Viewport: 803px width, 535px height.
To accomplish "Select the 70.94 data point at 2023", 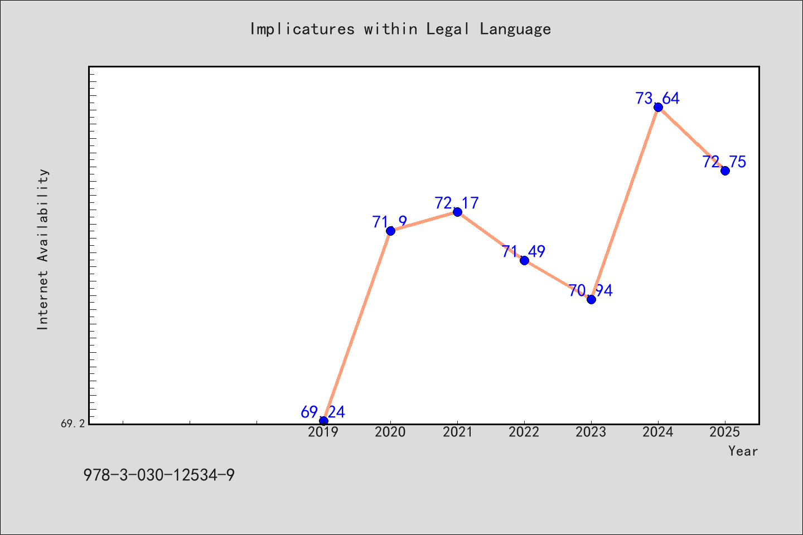I will pyautogui.click(x=591, y=299).
